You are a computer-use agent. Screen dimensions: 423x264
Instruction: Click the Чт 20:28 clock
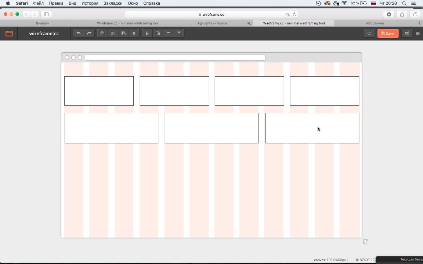tap(388, 3)
